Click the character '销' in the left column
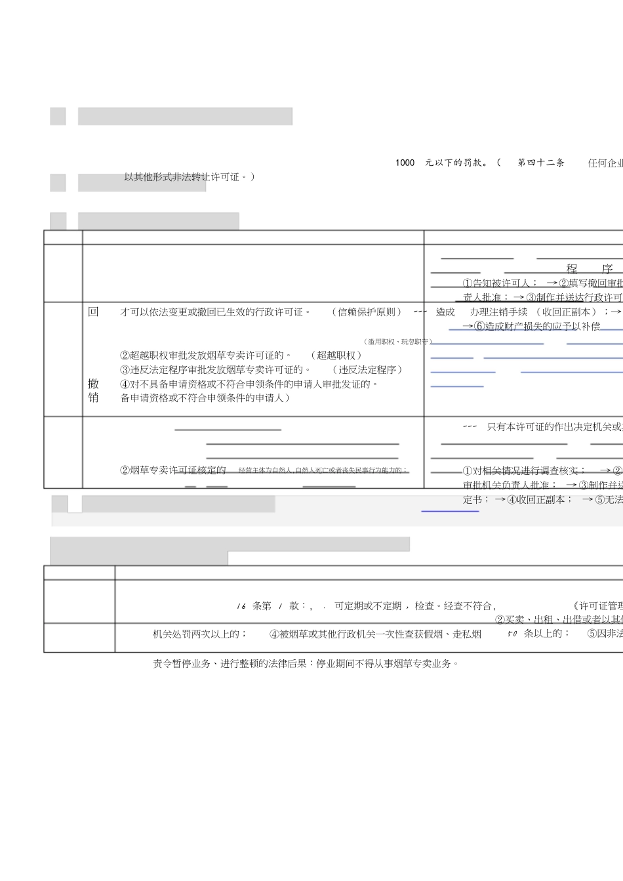The height and width of the screenshot is (881, 623). (x=93, y=398)
